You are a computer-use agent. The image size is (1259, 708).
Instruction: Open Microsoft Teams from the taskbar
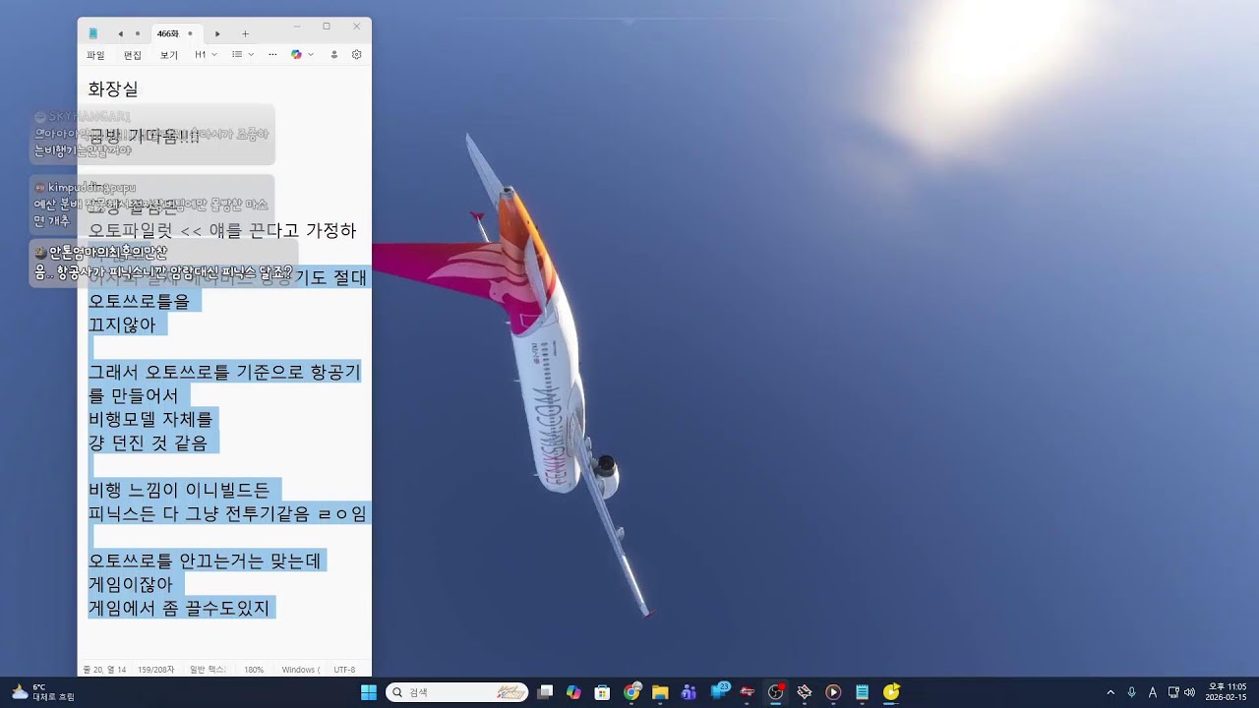(689, 692)
